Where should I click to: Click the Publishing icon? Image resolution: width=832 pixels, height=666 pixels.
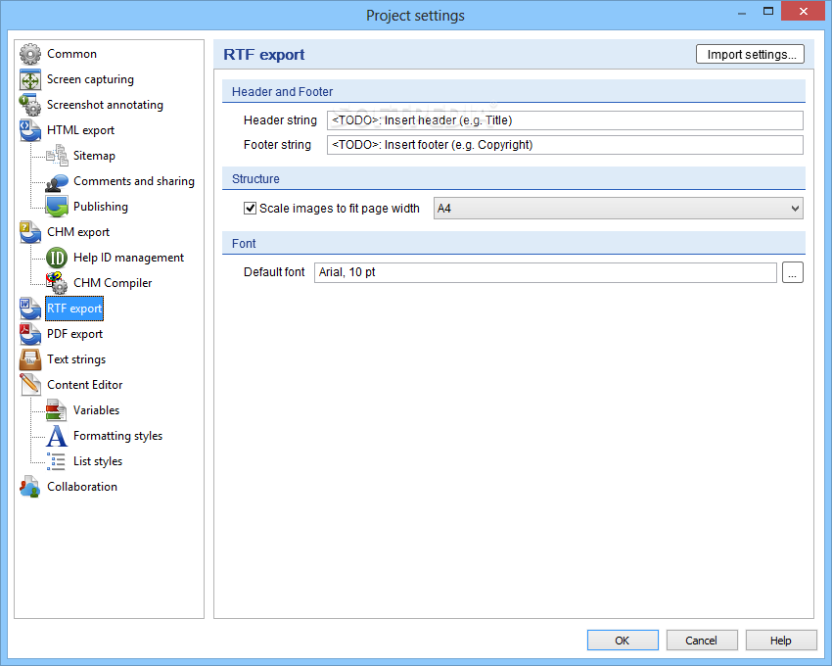click(x=57, y=207)
